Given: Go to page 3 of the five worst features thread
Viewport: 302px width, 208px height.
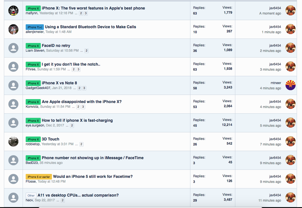Looking at the screenshot, I should click(86, 13).
